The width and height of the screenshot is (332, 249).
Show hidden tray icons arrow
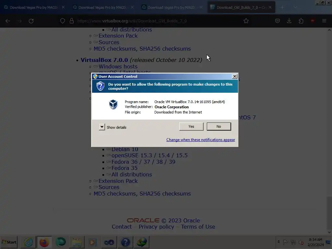click(x=279, y=242)
